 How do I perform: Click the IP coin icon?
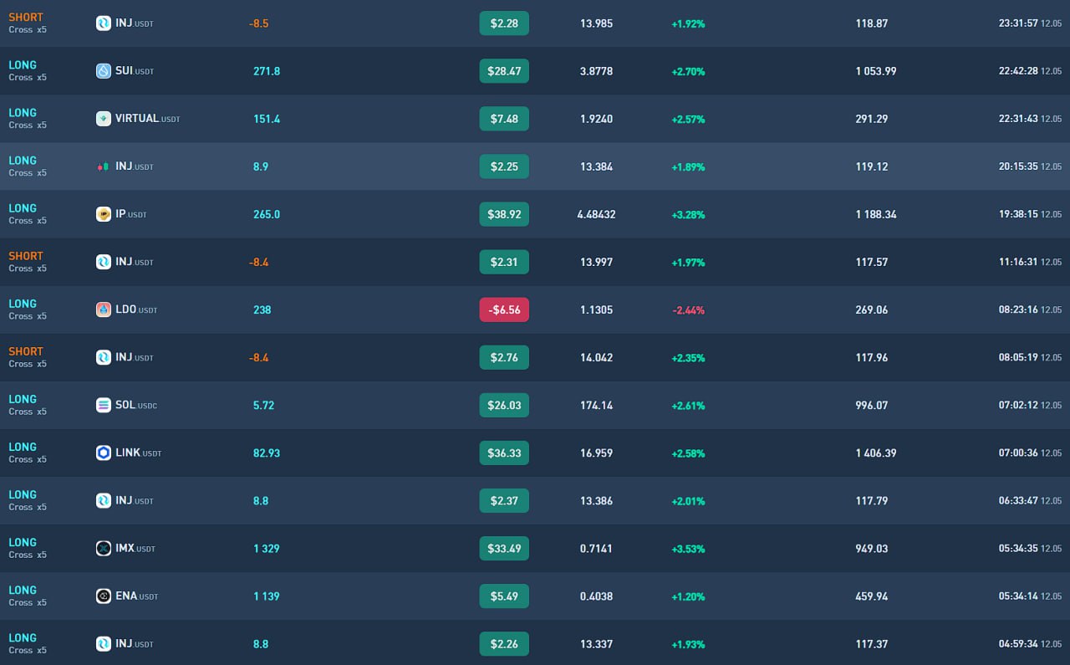[104, 214]
